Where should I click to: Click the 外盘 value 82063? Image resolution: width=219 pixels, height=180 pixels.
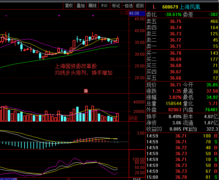175,110
